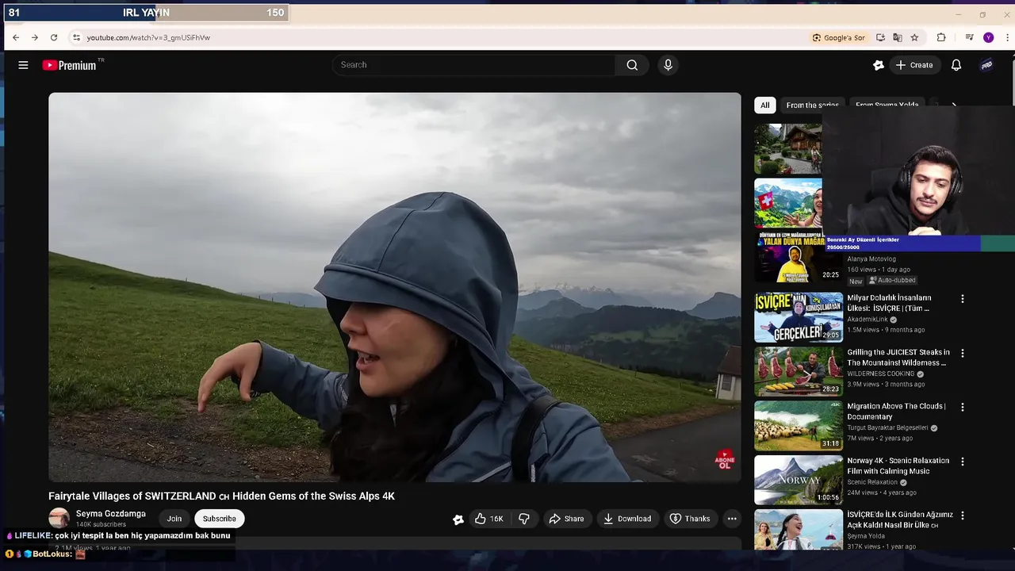This screenshot has height=571, width=1015.
Task: Reload the current page
Action: pyautogui.click(x=54, y=37)
